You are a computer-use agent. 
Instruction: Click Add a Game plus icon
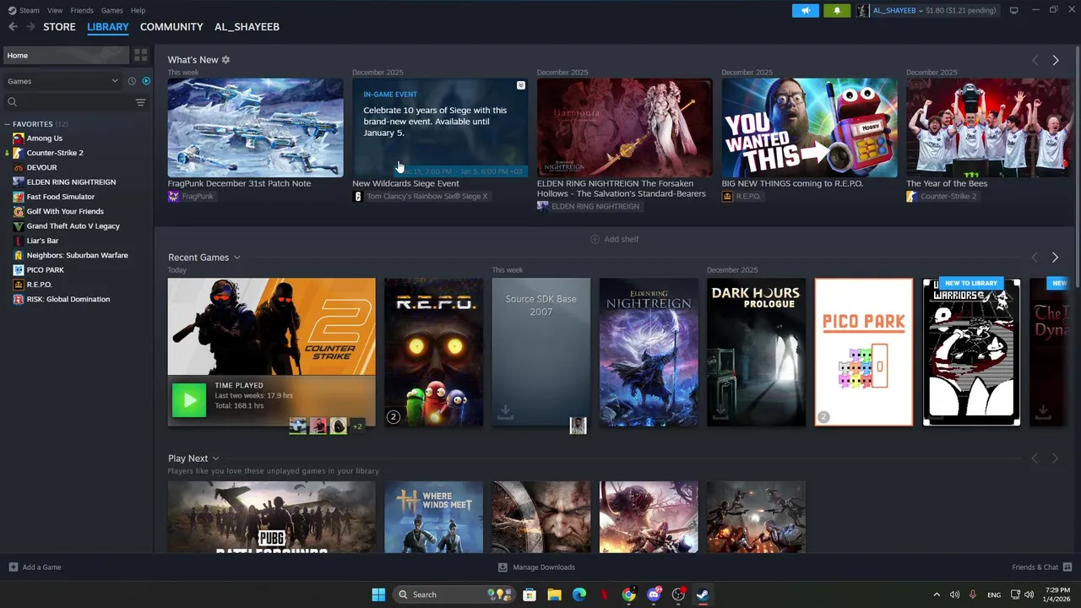point(13,567)
